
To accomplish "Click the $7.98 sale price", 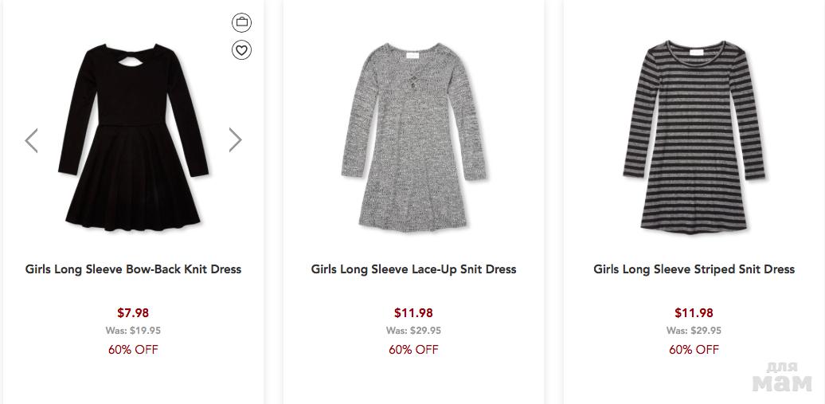I will tap(133, 313).
